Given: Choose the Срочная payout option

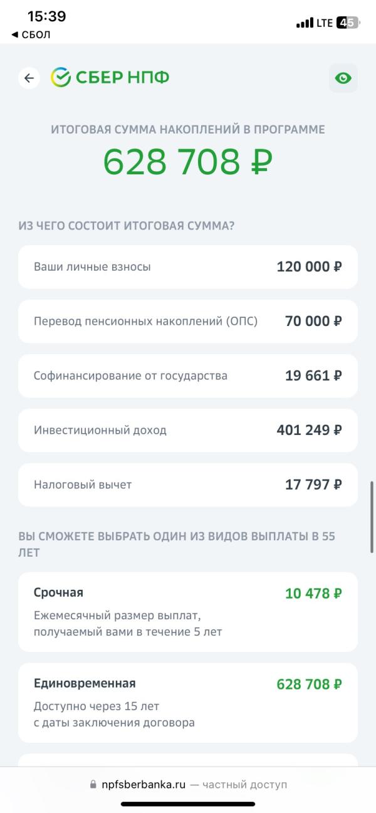Looking at the screenshot, I should pyautogui.click(x=188, y=612).
